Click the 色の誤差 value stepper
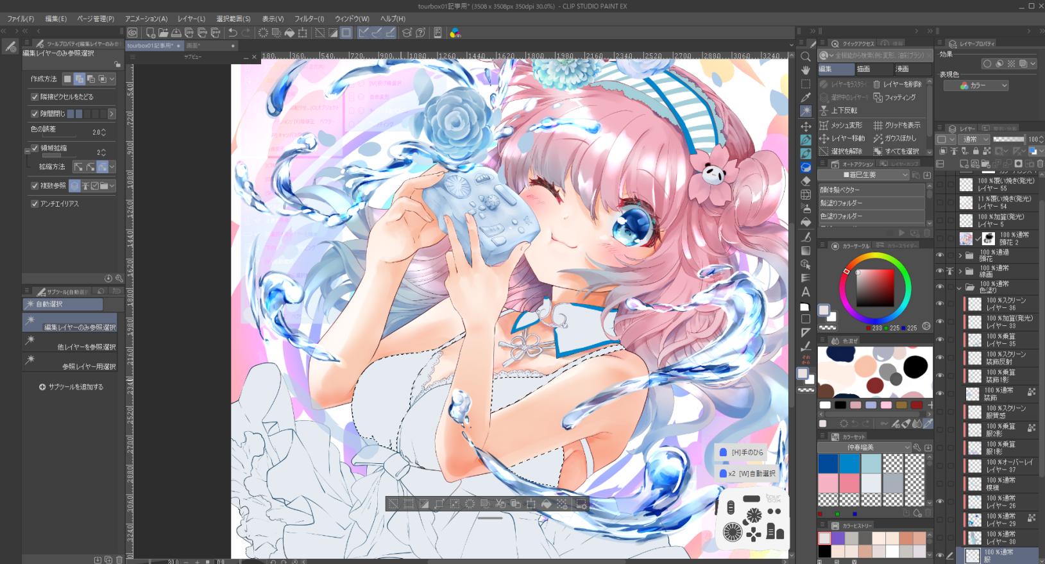 click(x=103, y=132)
